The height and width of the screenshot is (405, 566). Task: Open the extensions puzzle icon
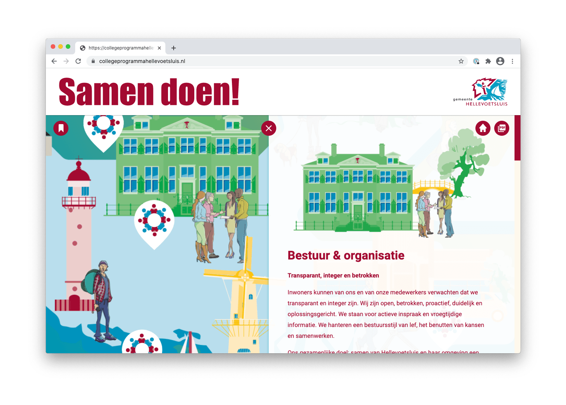coord(488,61)
